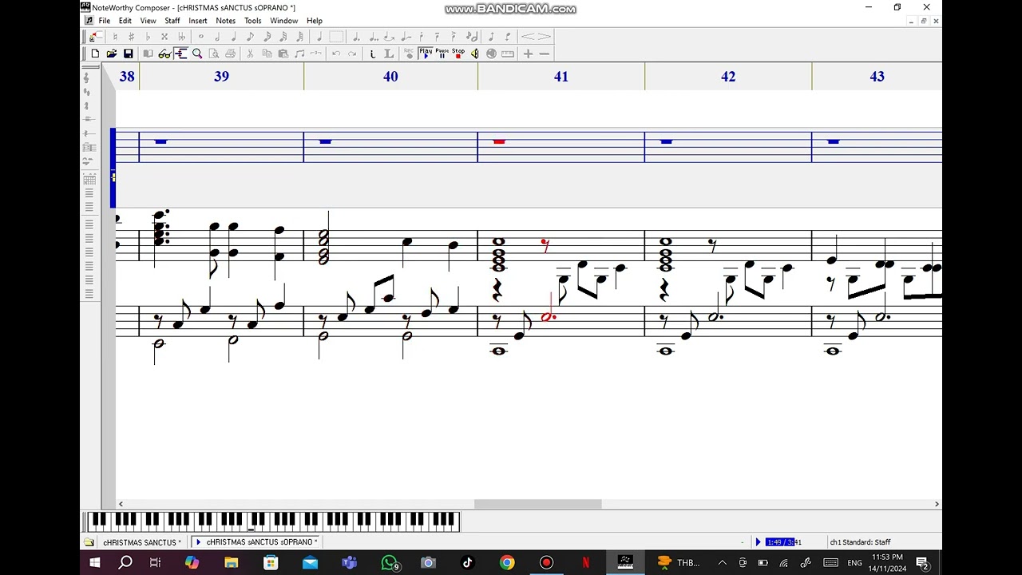The height and width of the screenshot is (575, 1022).
Task: Open the Help menu
Action: pyautogui.click(x=315, y=21)
